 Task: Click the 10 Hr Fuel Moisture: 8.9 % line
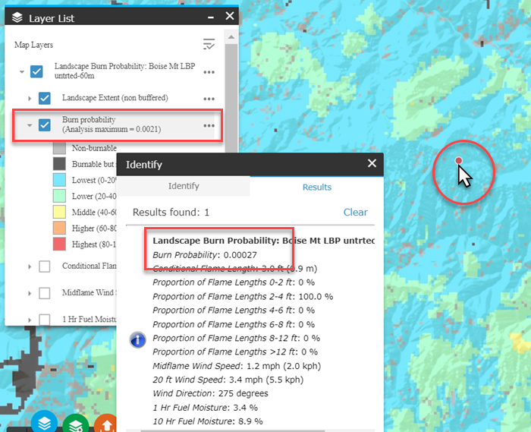coord(208,421)
